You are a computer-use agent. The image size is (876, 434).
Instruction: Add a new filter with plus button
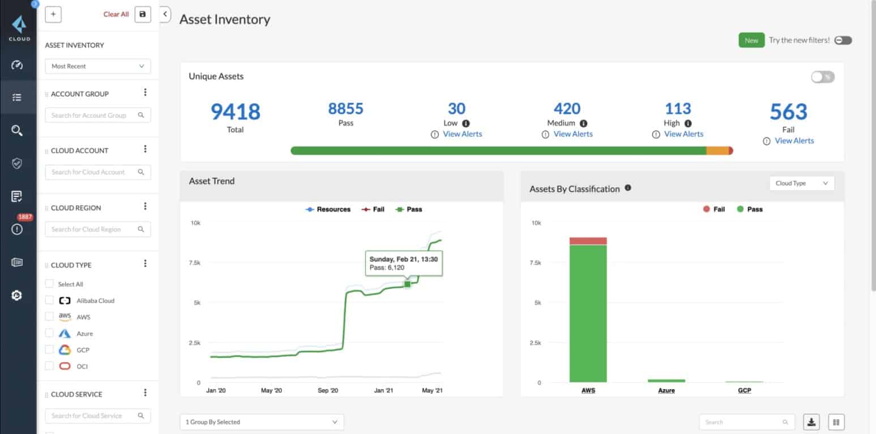53,14
